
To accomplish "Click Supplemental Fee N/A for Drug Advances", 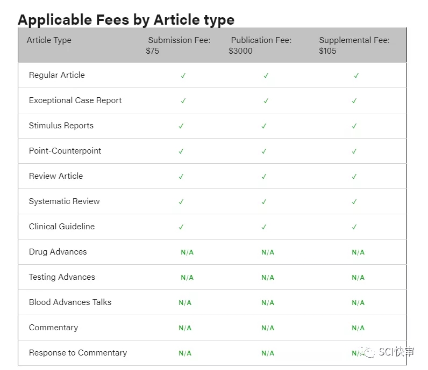I will point(358,252).
